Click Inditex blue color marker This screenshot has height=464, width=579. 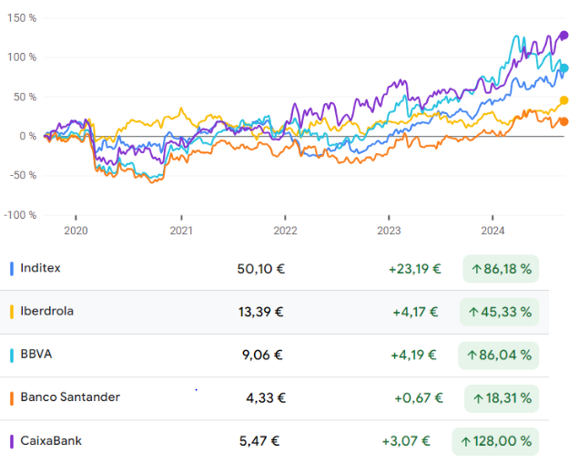pyautogui.click(x=11, y=268)
